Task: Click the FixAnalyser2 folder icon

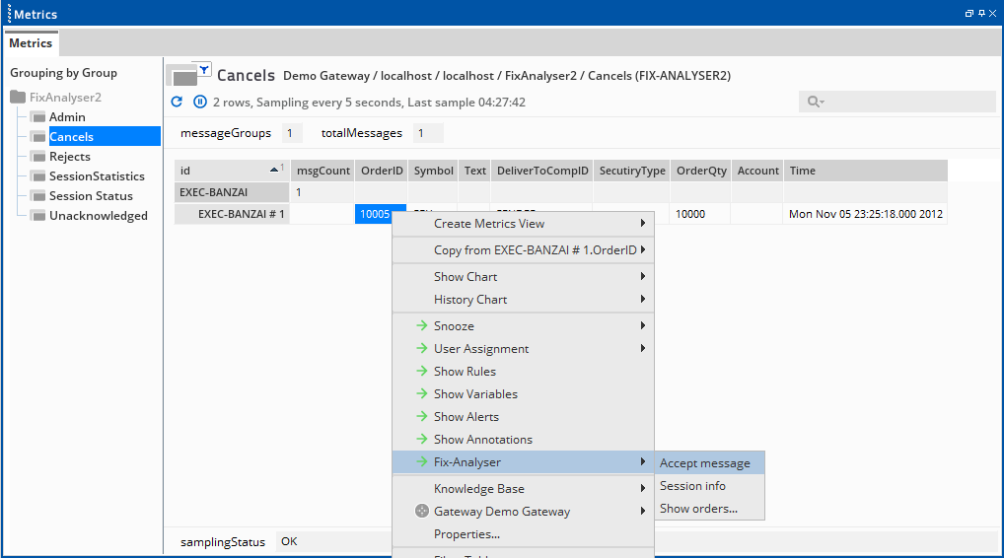Action: pos(18,98)
